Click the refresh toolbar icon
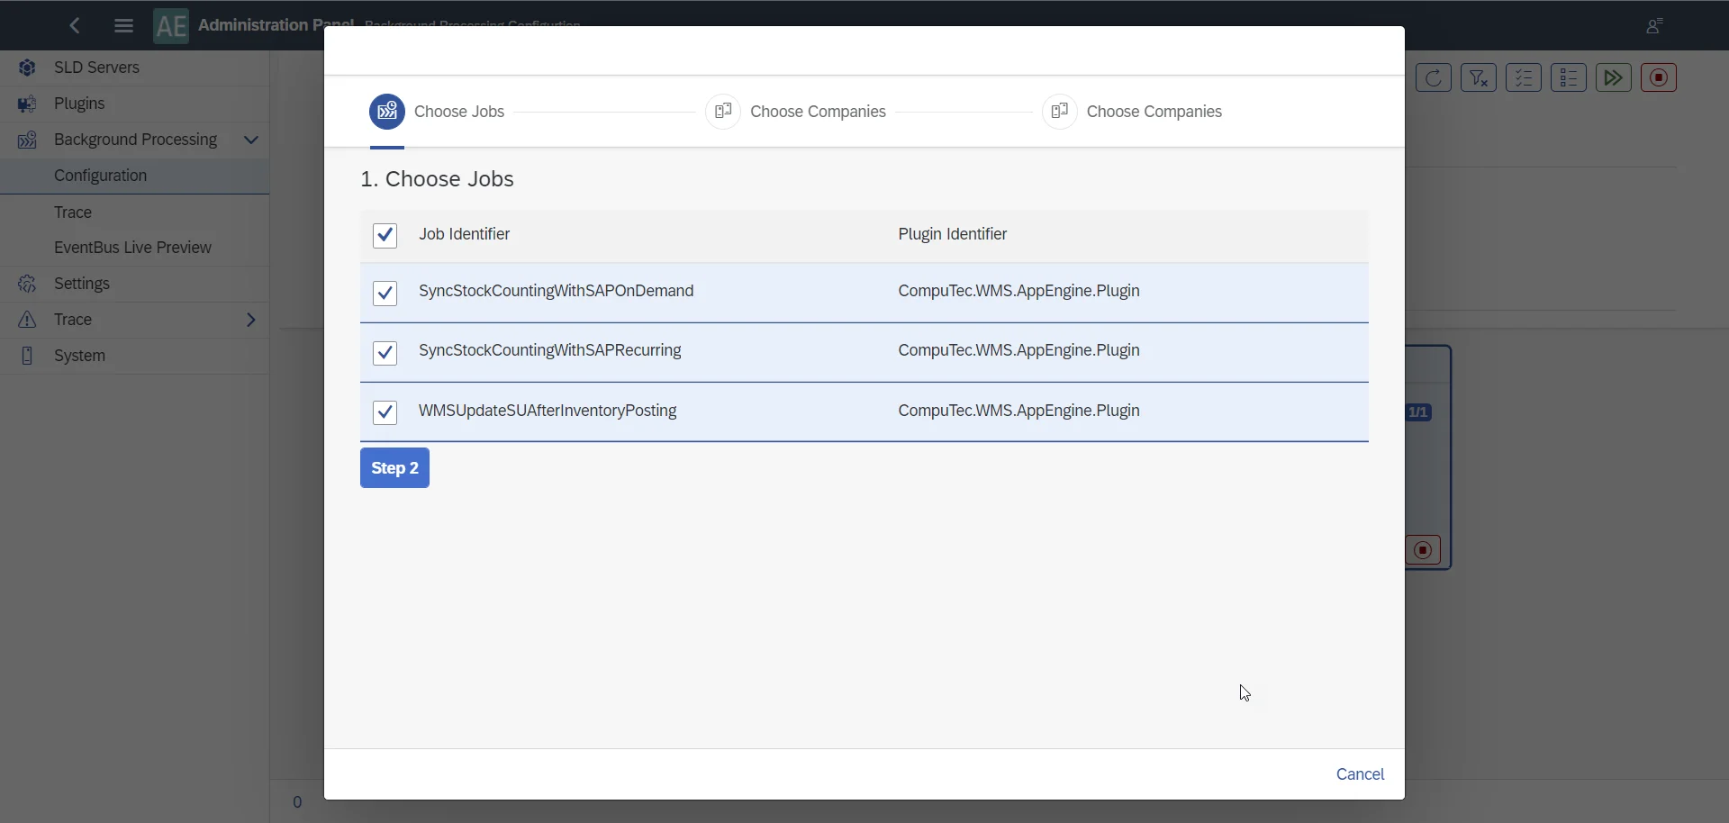Image resolution: width=1729 pixels, height=823 pixels. pos(1433,78)
